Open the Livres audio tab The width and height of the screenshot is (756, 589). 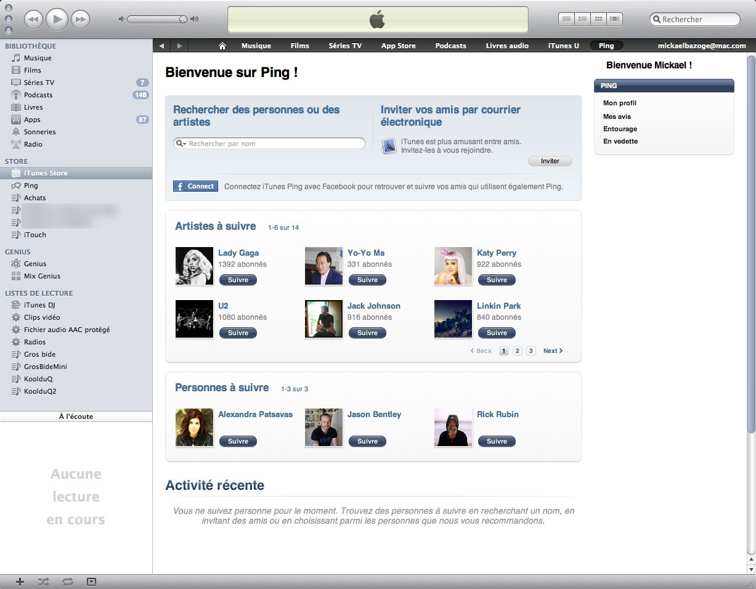pos(507,46)
